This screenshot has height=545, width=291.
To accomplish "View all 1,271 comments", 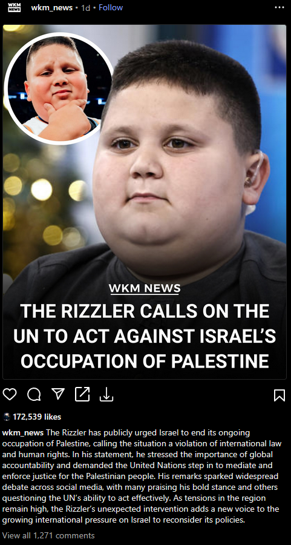I will point(48,535).
